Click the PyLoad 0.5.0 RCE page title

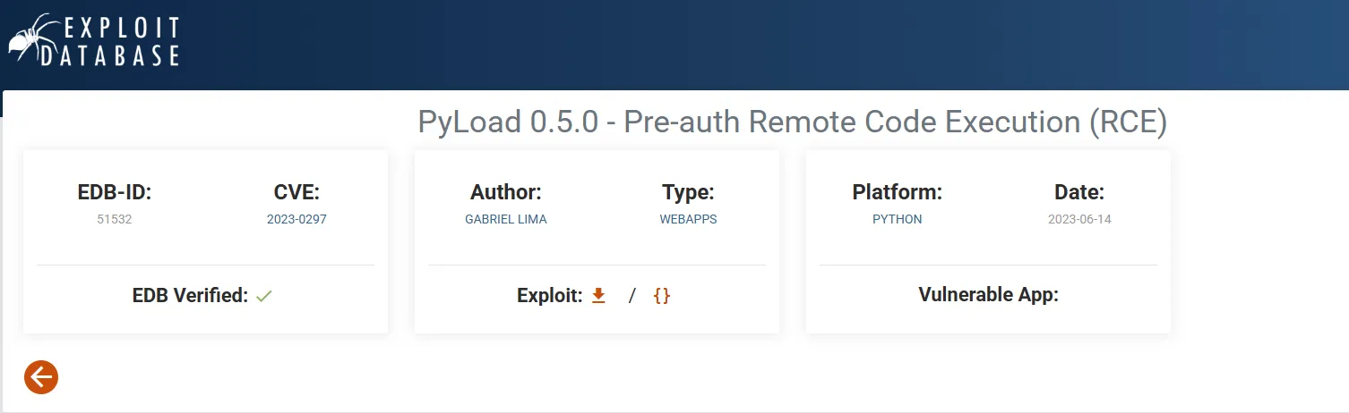(x=793, y=122)
